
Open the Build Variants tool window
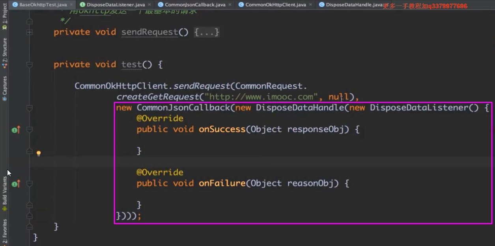4,193
